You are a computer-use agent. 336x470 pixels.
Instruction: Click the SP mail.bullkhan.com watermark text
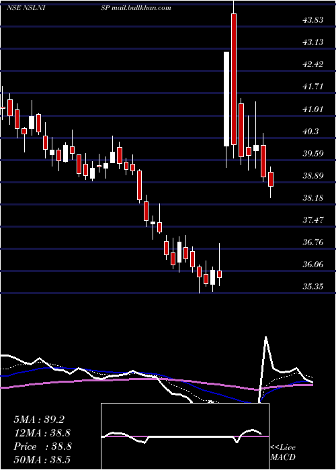tap(136, 8)
